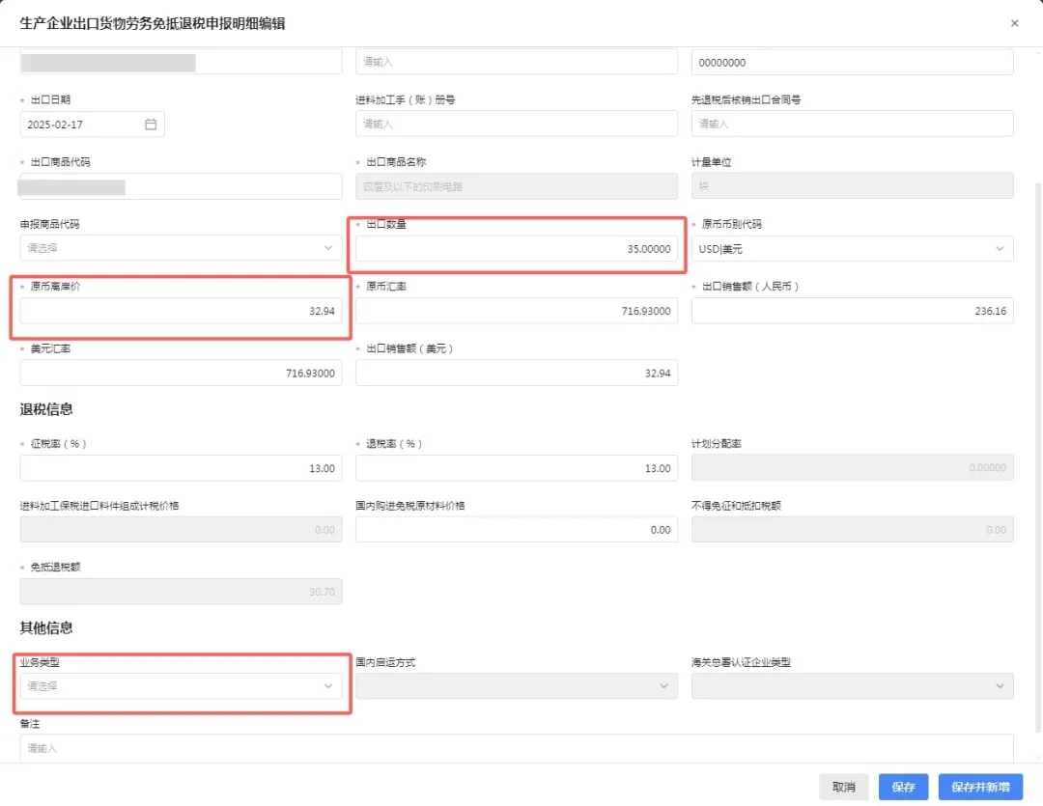Click the disabled 计划分配率 field
Image resolution: width=1043 pixels, height=806 pixels.
coord(852,467)
